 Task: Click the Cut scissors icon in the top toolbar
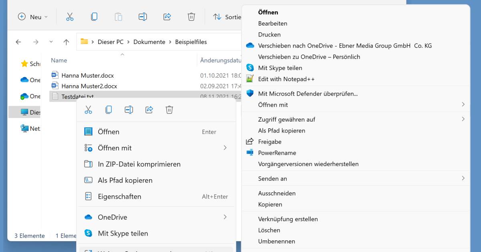coord(70,17)
